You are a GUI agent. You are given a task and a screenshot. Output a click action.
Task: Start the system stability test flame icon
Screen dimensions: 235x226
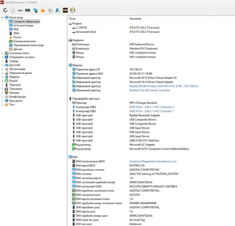(x=43, y=10)
